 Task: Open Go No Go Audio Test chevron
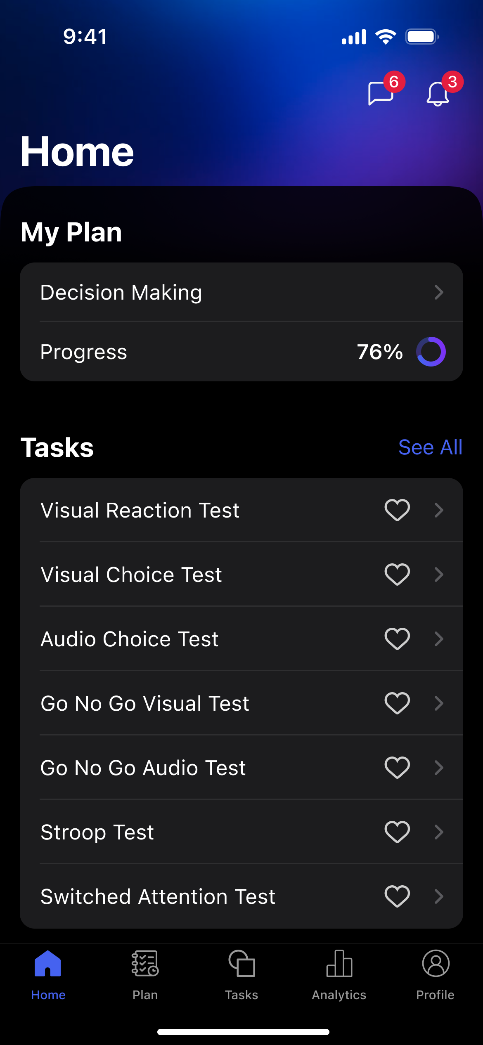point(439,768)
